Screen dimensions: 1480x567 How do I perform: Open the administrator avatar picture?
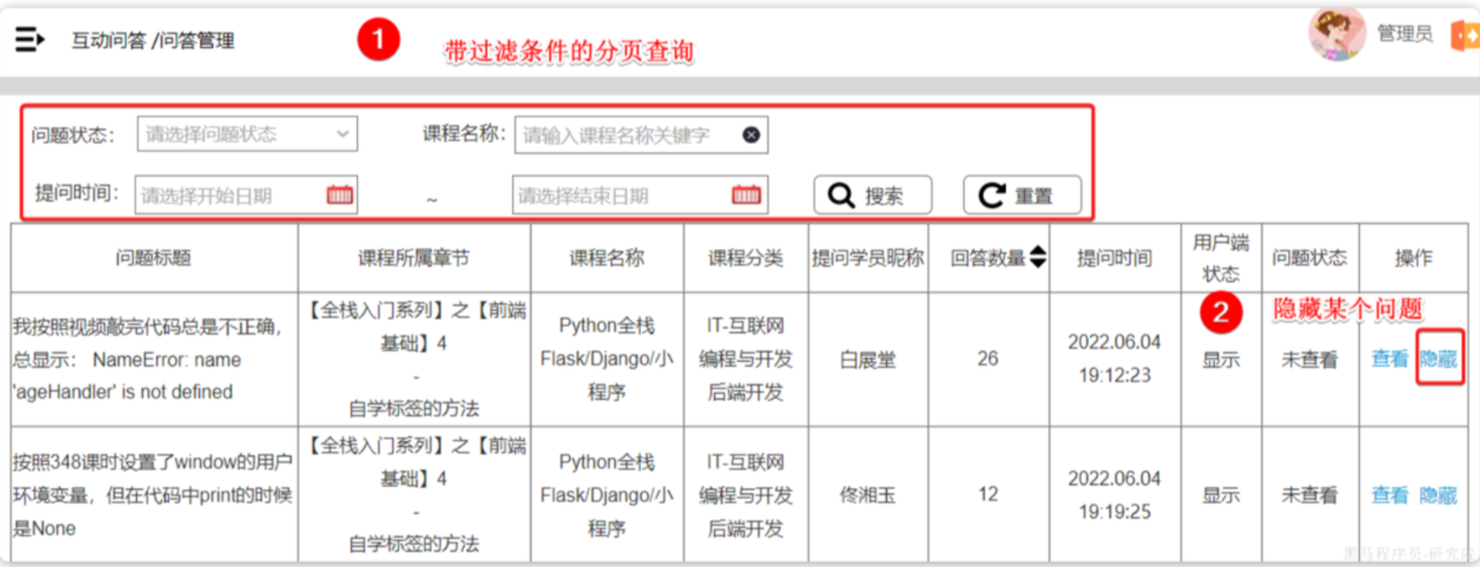coord(1336,33)
